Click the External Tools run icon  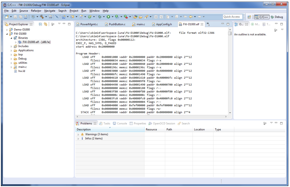126,17
